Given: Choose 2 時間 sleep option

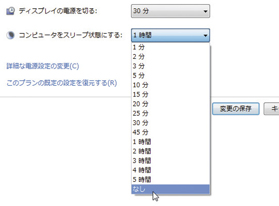Looking at the screenshot, I should click(x=171, y=151).
